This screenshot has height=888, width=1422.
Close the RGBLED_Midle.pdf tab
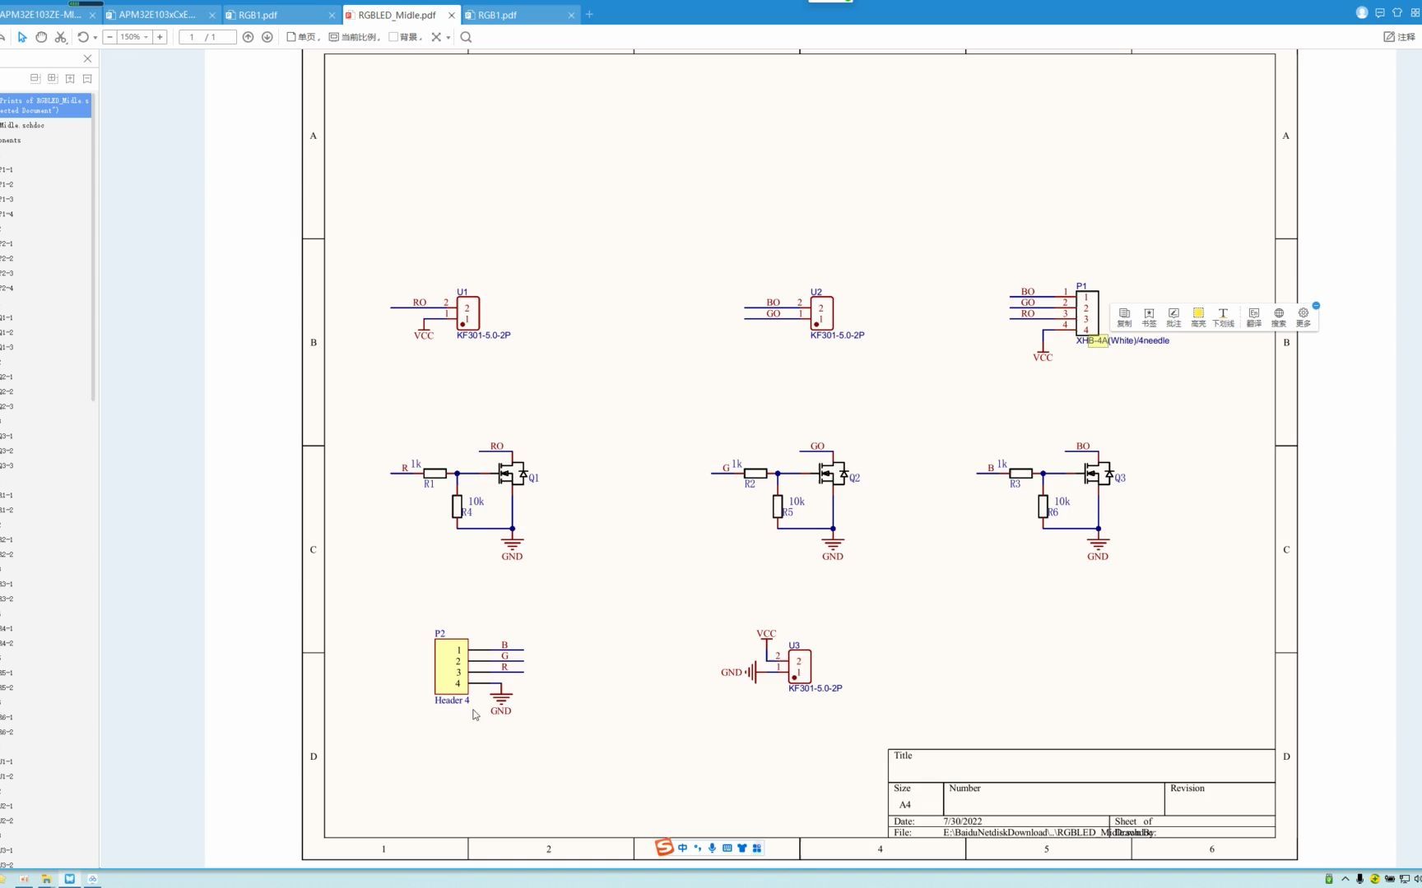coord(452,15)
